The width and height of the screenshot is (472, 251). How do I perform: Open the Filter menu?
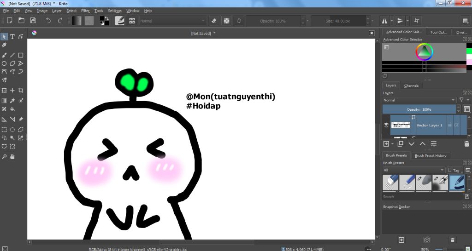[x=85, y=11]
